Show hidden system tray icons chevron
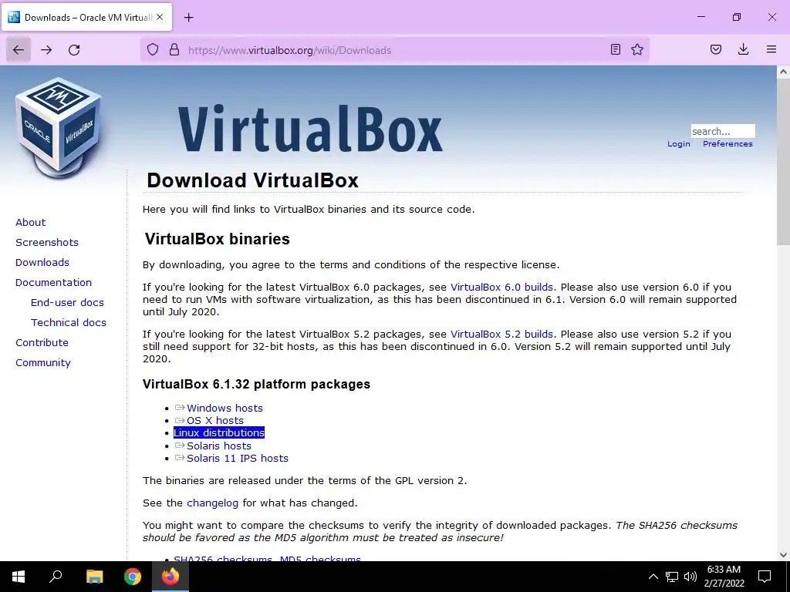 (x=653, y=577)
